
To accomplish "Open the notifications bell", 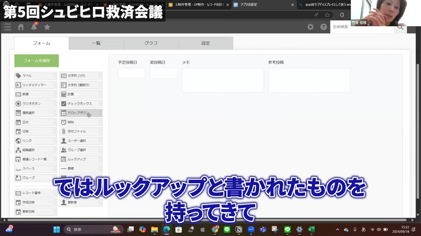I will (34, 27).
